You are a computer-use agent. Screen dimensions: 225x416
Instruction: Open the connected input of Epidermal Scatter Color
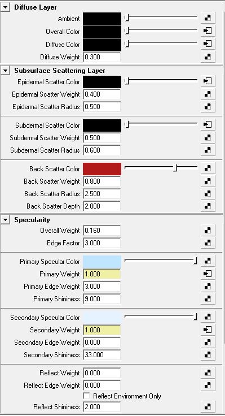click(x=208, y=81)
